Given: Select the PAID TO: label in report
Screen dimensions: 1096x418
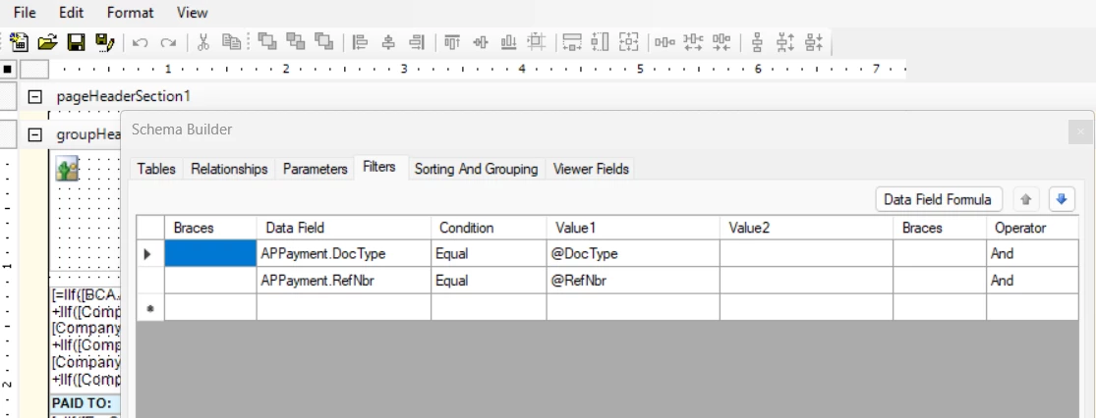Looking at the screenshot, I should coord(85,403).
